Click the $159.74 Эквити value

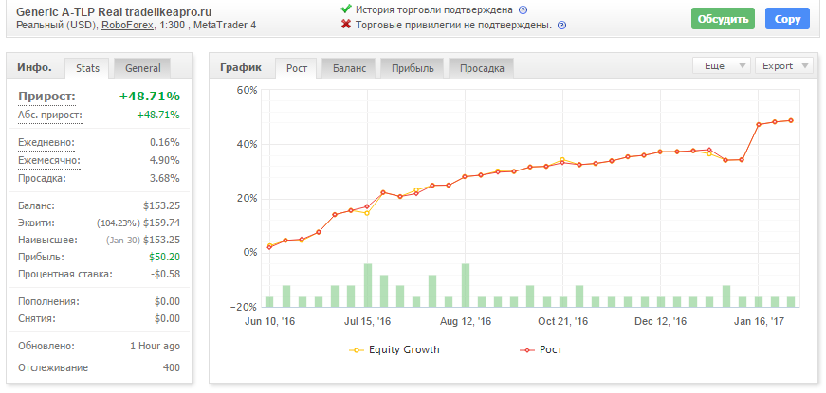tap(162, 223)
